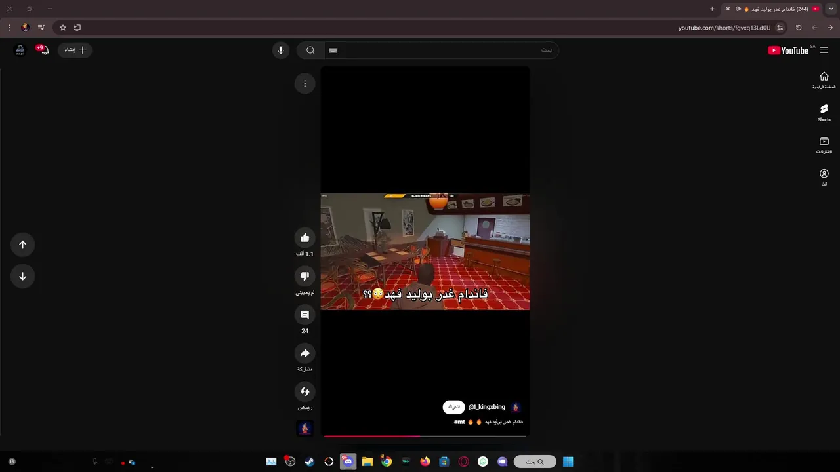This screenshot has height=472, width=840.
Task: Open File Explorer from taskbar
Action: 367,462
